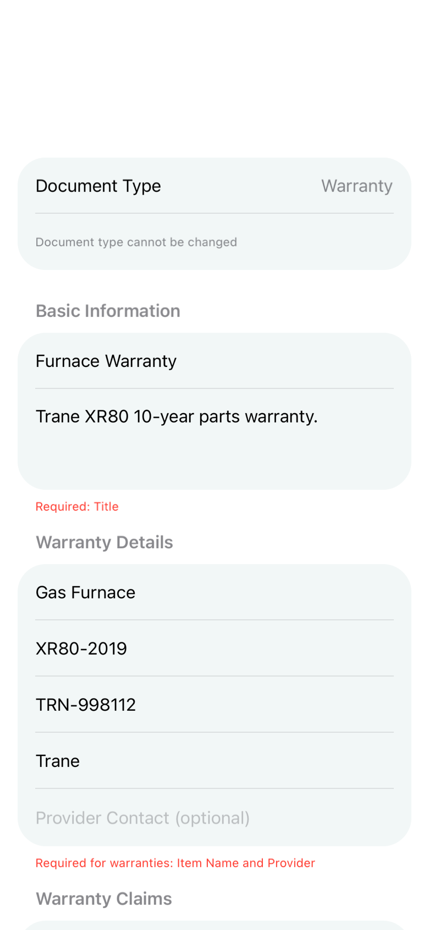This screenshot has width=429, height=930.
Task: Tap the divider line under Document Type
Action: coord(215,213)
